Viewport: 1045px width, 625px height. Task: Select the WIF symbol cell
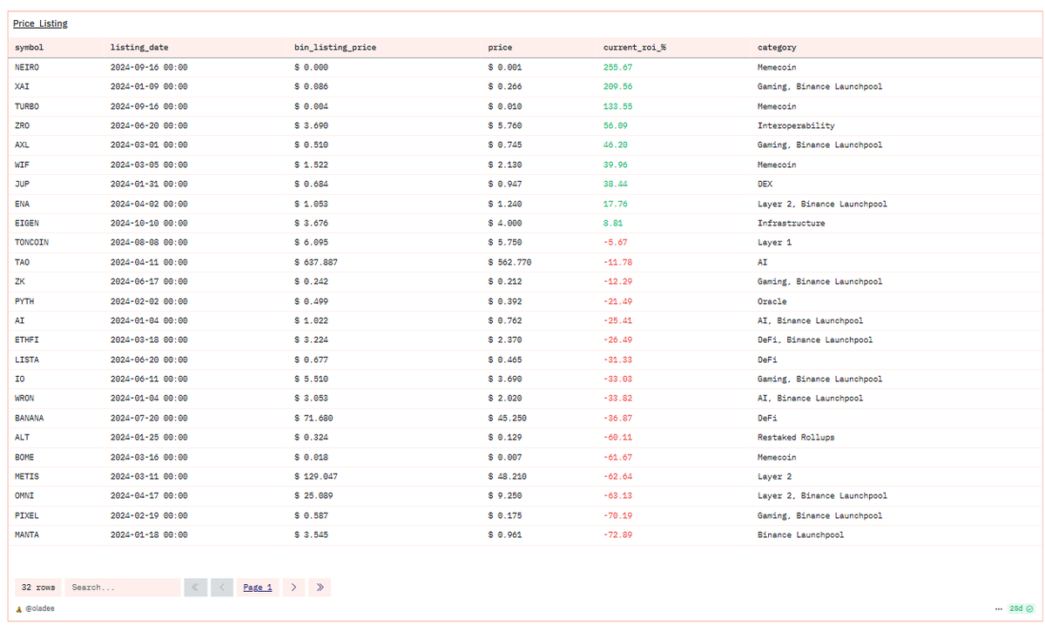pyautogui.click(x=23, y=165)
